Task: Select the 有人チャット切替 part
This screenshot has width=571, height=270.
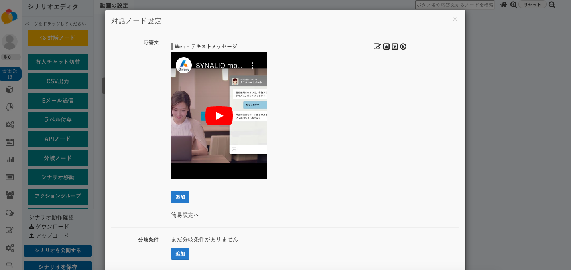Action: 58,62
